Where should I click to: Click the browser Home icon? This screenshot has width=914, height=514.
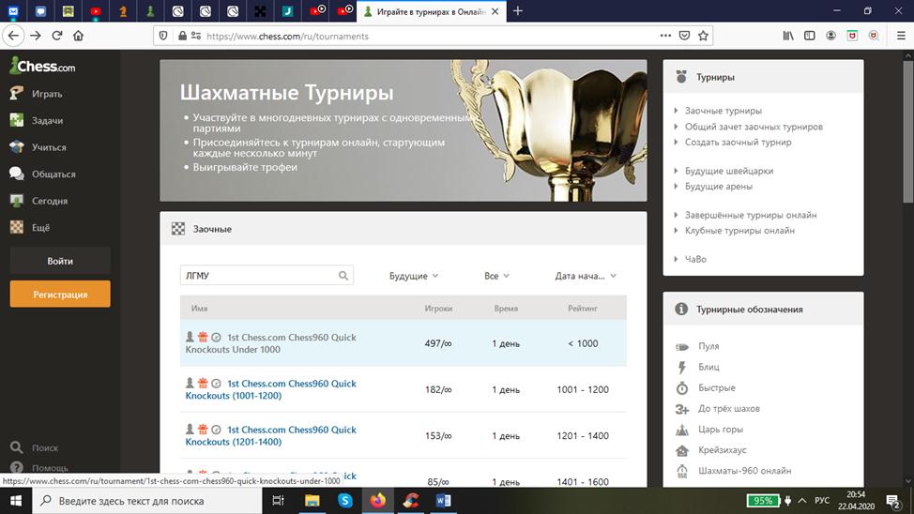coord(78,36)
